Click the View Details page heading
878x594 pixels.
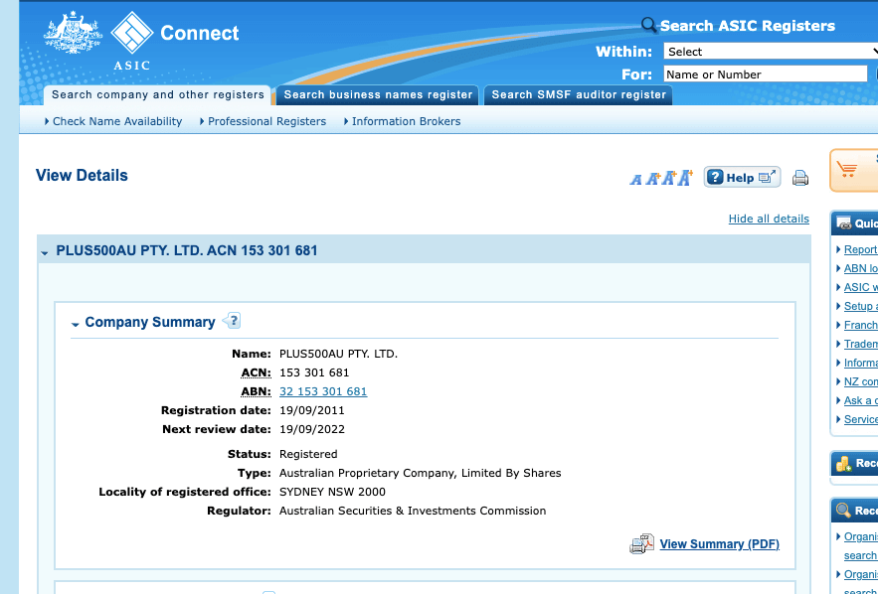[82, 176]
